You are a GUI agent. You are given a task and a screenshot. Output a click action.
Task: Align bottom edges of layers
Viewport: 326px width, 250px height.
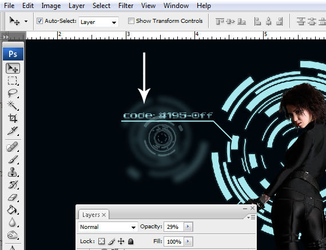point(241,21)
